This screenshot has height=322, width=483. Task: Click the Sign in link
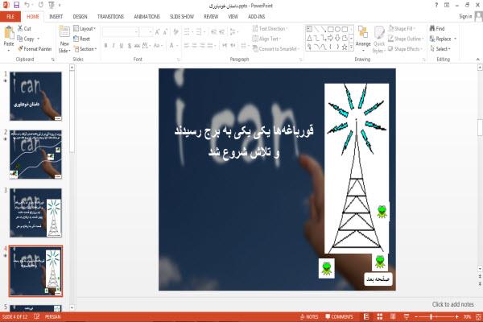[465, 16]
